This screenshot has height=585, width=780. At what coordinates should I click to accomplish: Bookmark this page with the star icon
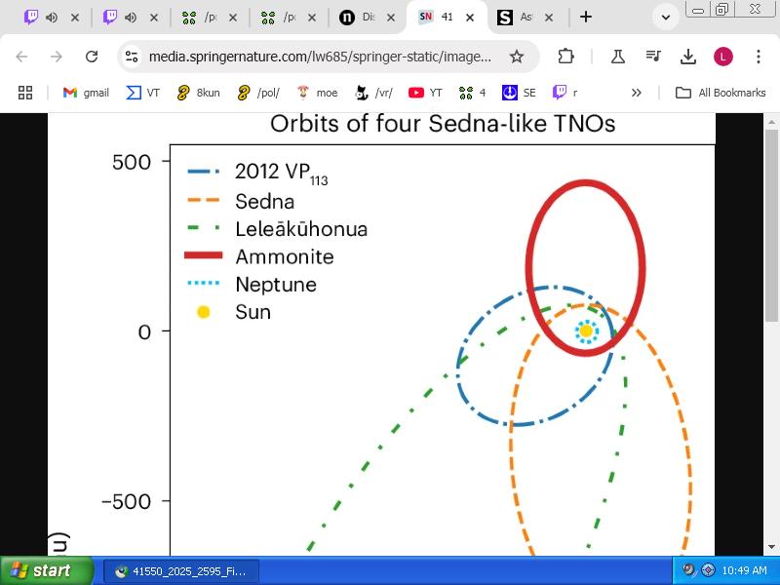pyautogui.click(x=517, y=57)
